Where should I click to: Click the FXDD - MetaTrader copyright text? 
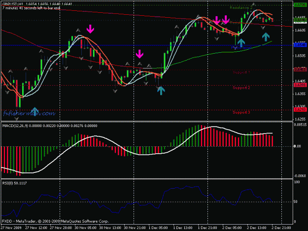coord(55,221)
